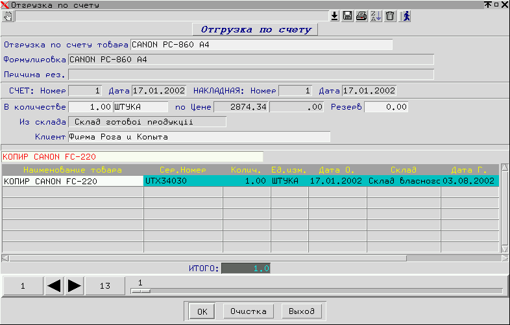
Task: Click the В количестве field with 1.00
Action: click(90, 106)
